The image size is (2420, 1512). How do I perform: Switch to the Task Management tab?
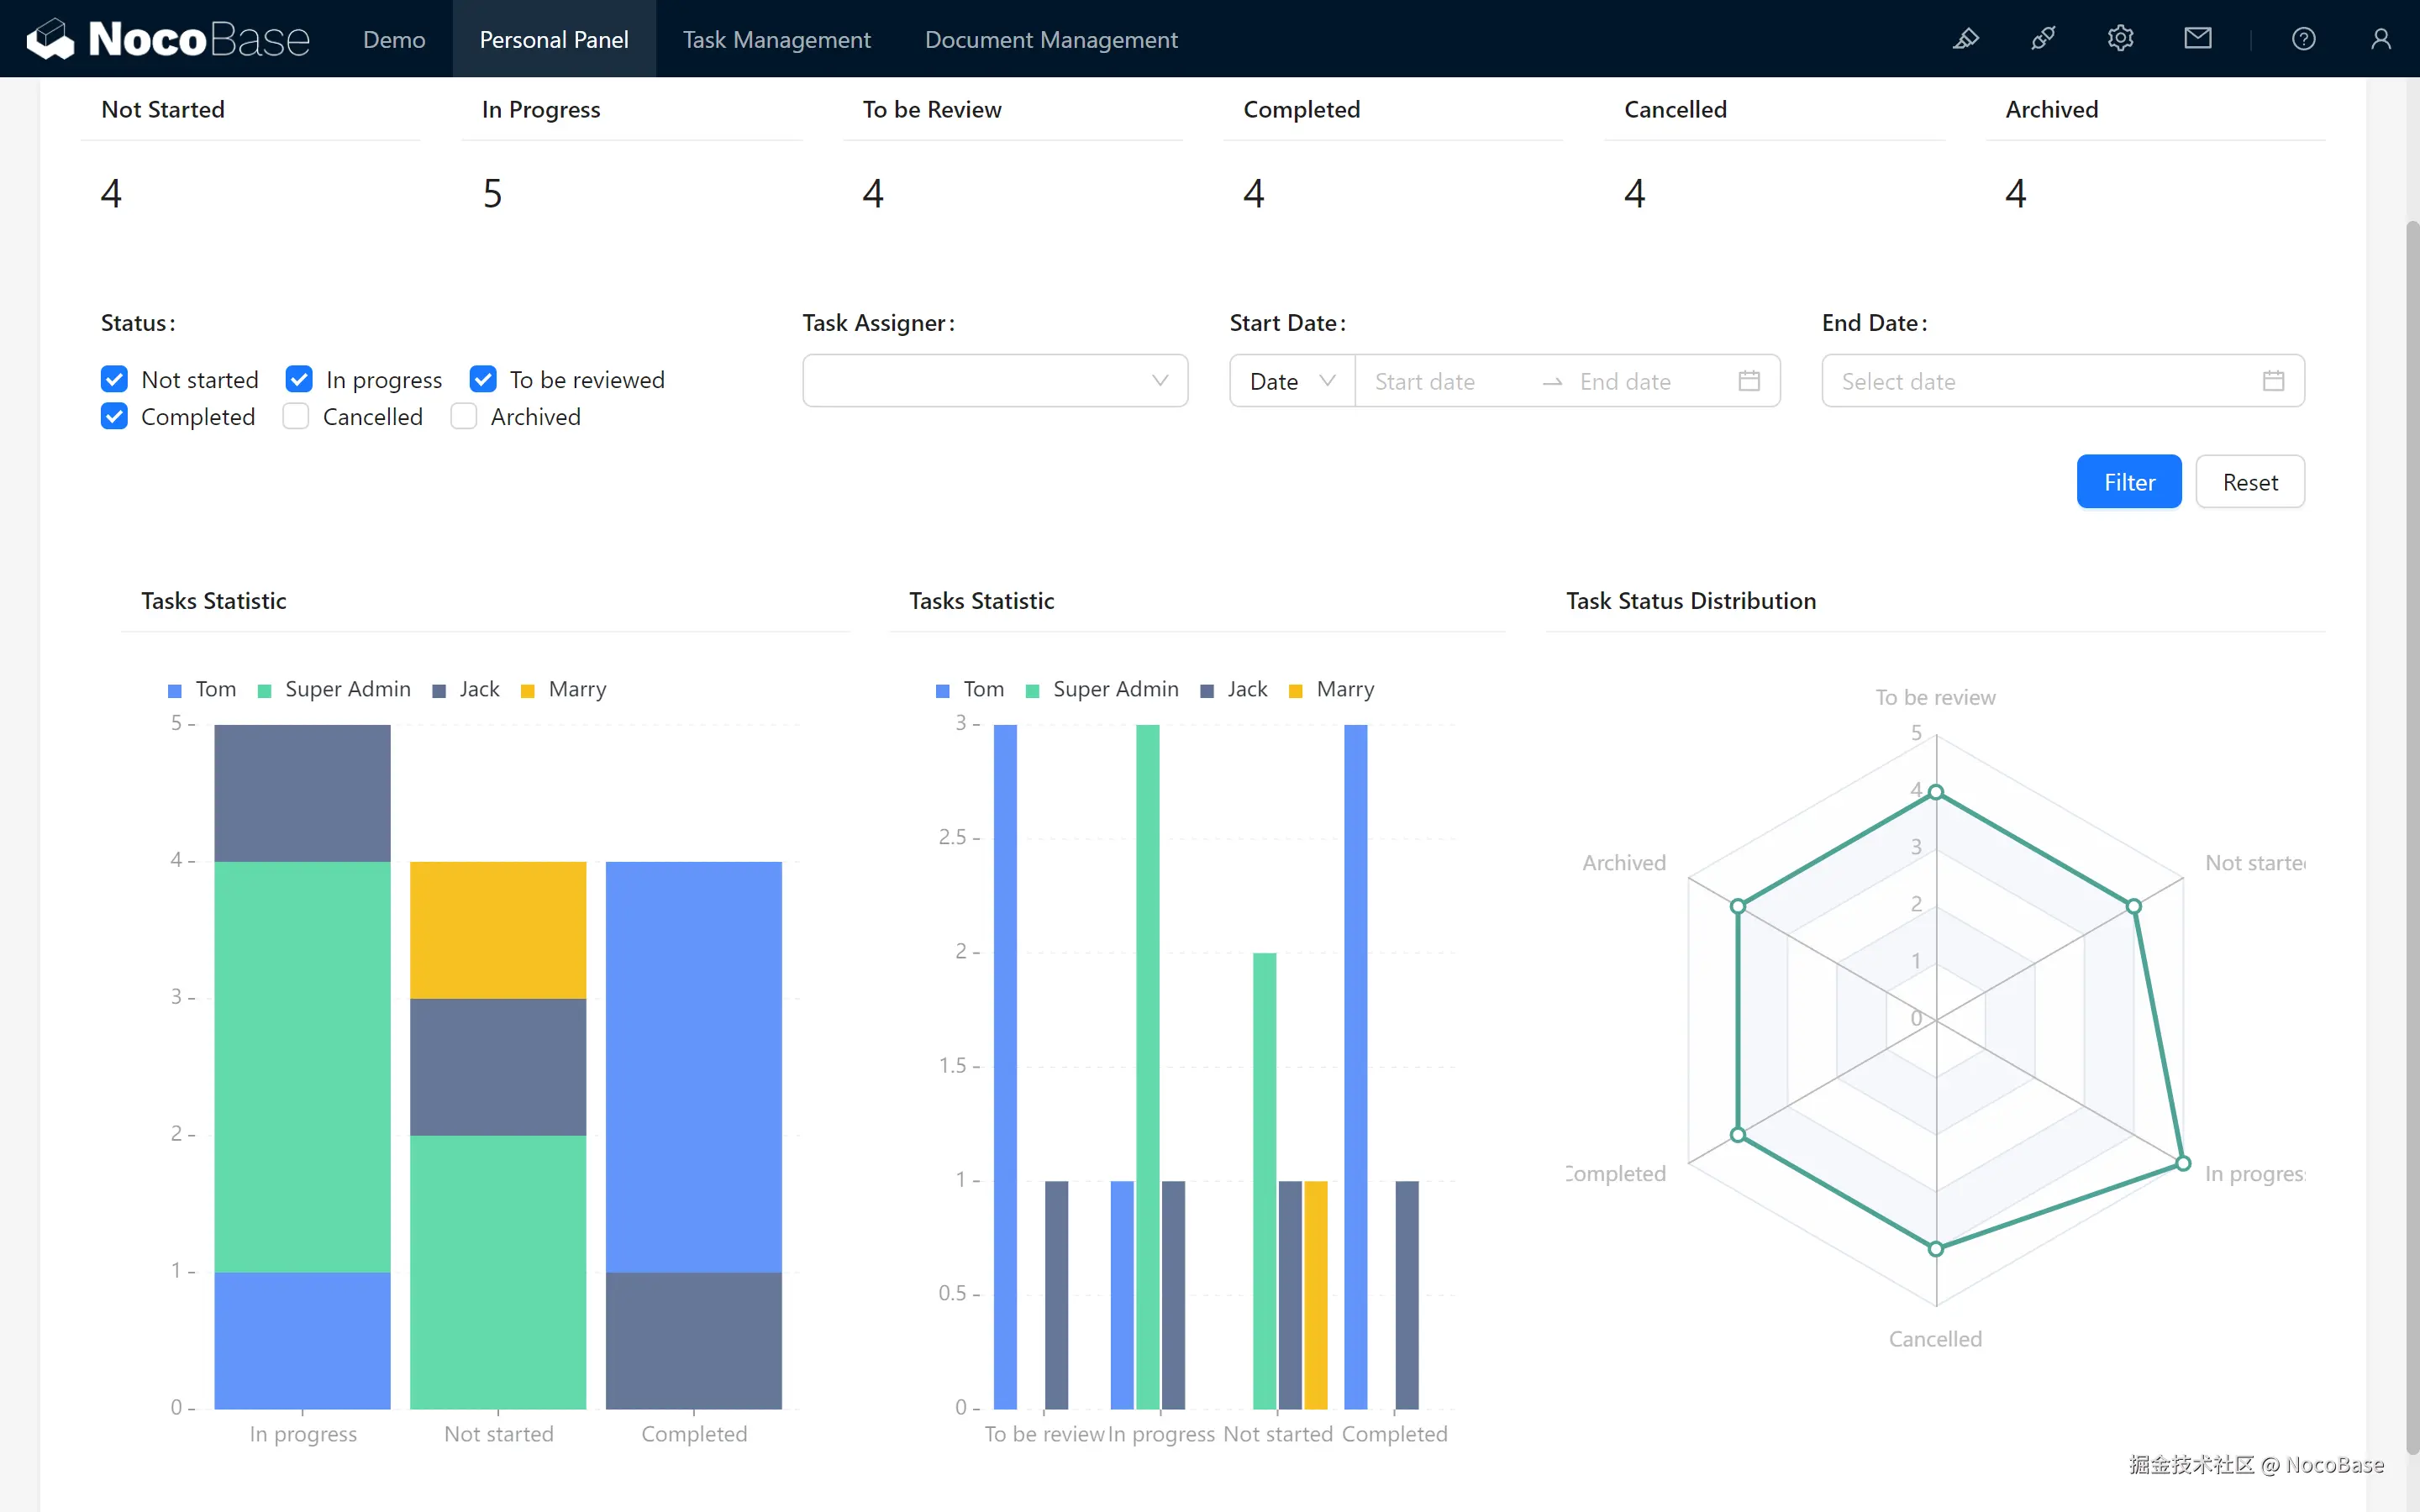[776, 39]
